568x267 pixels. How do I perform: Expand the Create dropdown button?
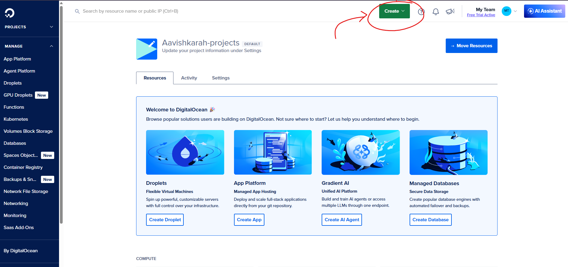click(394, 11)
